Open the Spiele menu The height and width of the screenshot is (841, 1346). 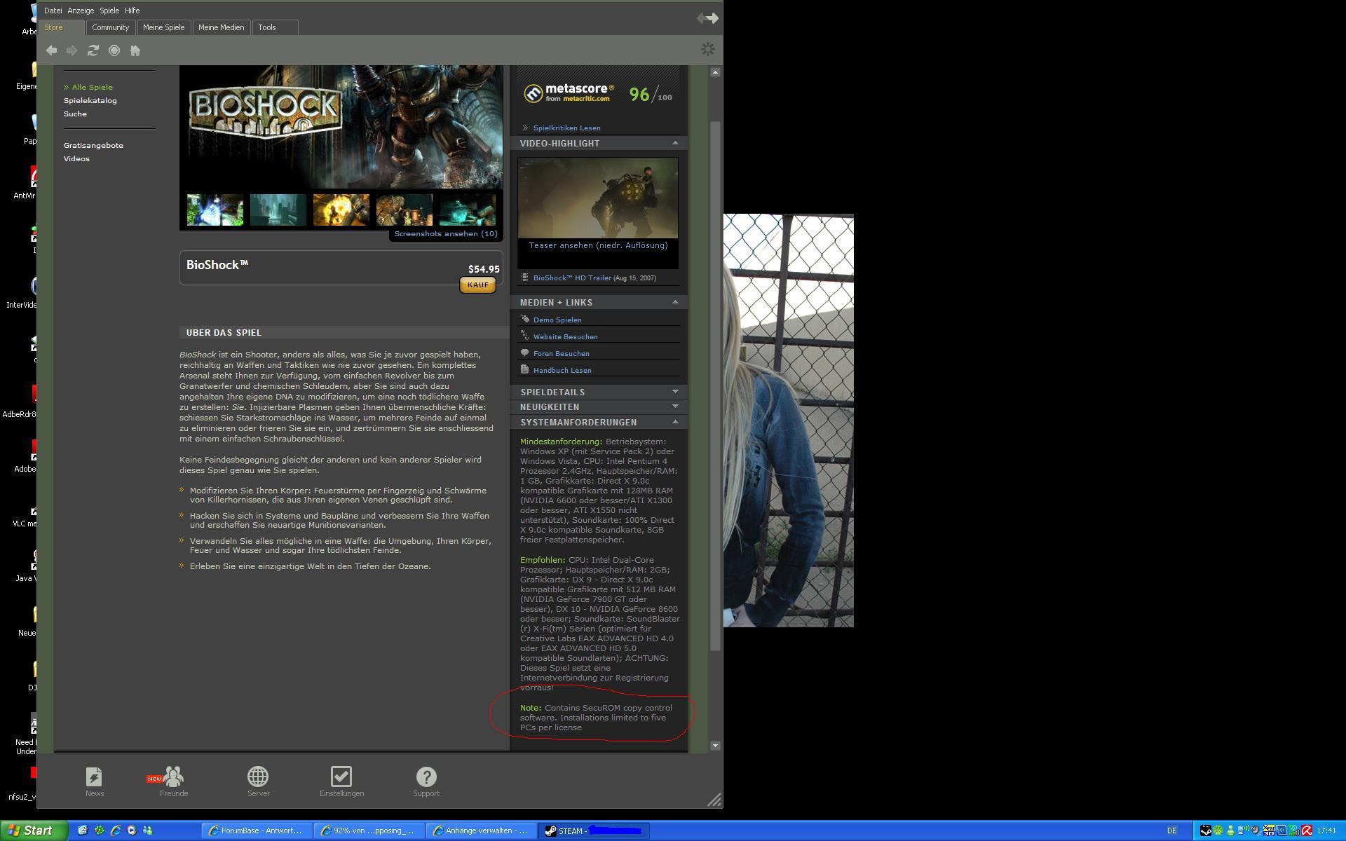[x=109, y=11]
